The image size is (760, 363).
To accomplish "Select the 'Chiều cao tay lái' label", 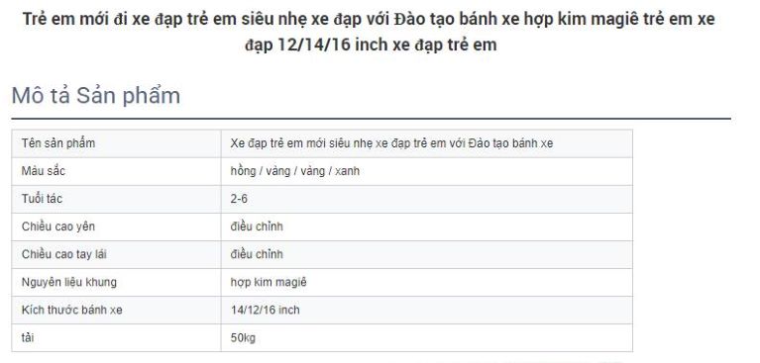I will point(63,254).
